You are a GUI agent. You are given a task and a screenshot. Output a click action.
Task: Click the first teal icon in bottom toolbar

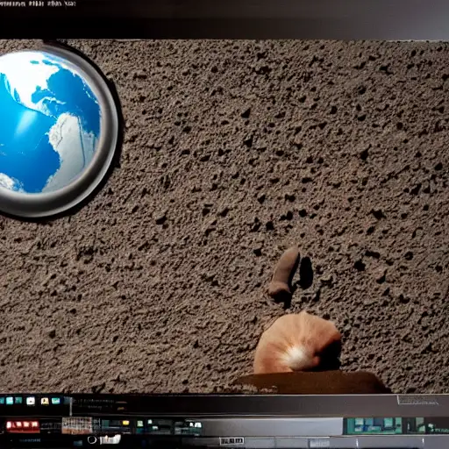(10, 401)
